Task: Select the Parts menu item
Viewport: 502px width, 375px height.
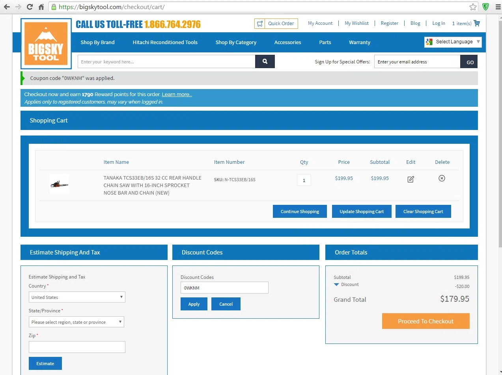Action: [325, 42]
